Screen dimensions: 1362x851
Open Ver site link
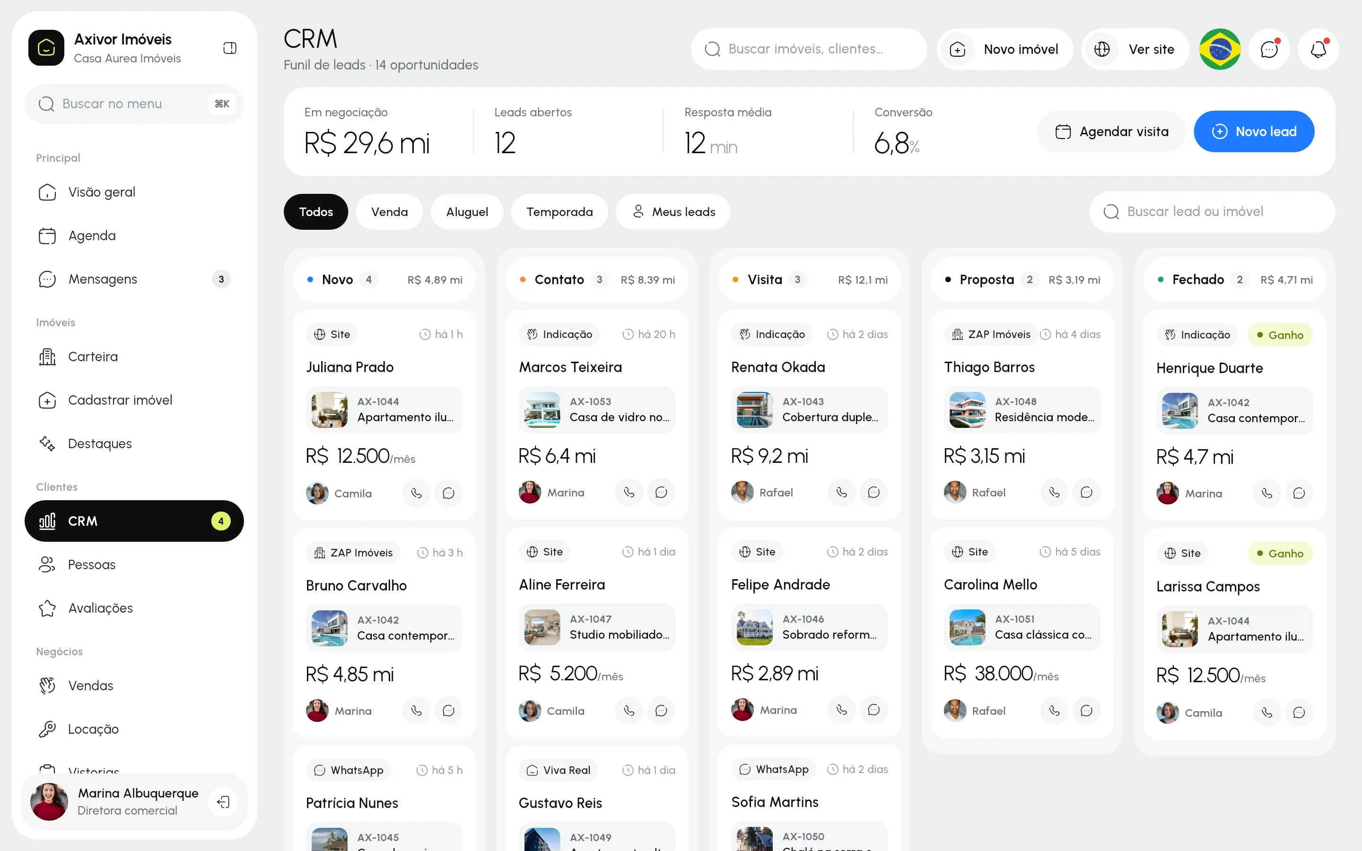(1135, 49)
